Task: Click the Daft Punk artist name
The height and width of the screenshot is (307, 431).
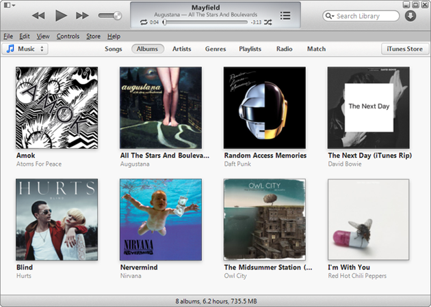Action: click(237, 164)
